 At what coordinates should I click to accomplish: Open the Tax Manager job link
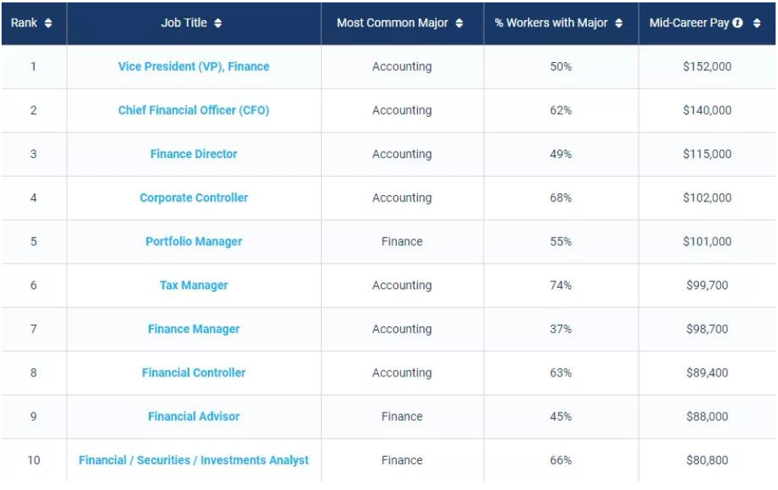coord(193,285)
